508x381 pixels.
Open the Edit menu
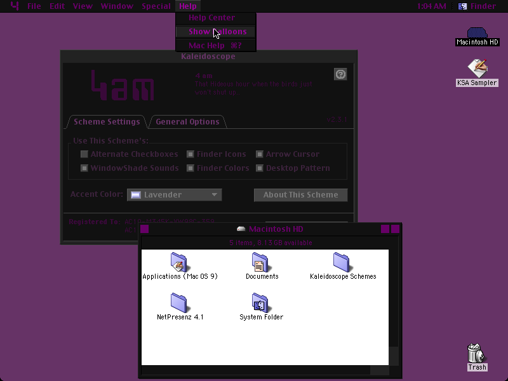click(x=57, y=6)
